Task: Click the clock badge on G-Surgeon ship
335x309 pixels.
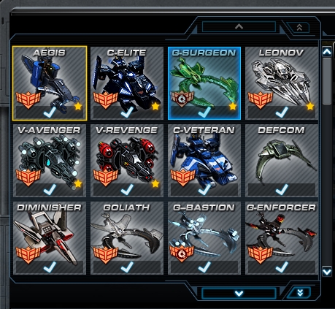Action: coord(182,99)
